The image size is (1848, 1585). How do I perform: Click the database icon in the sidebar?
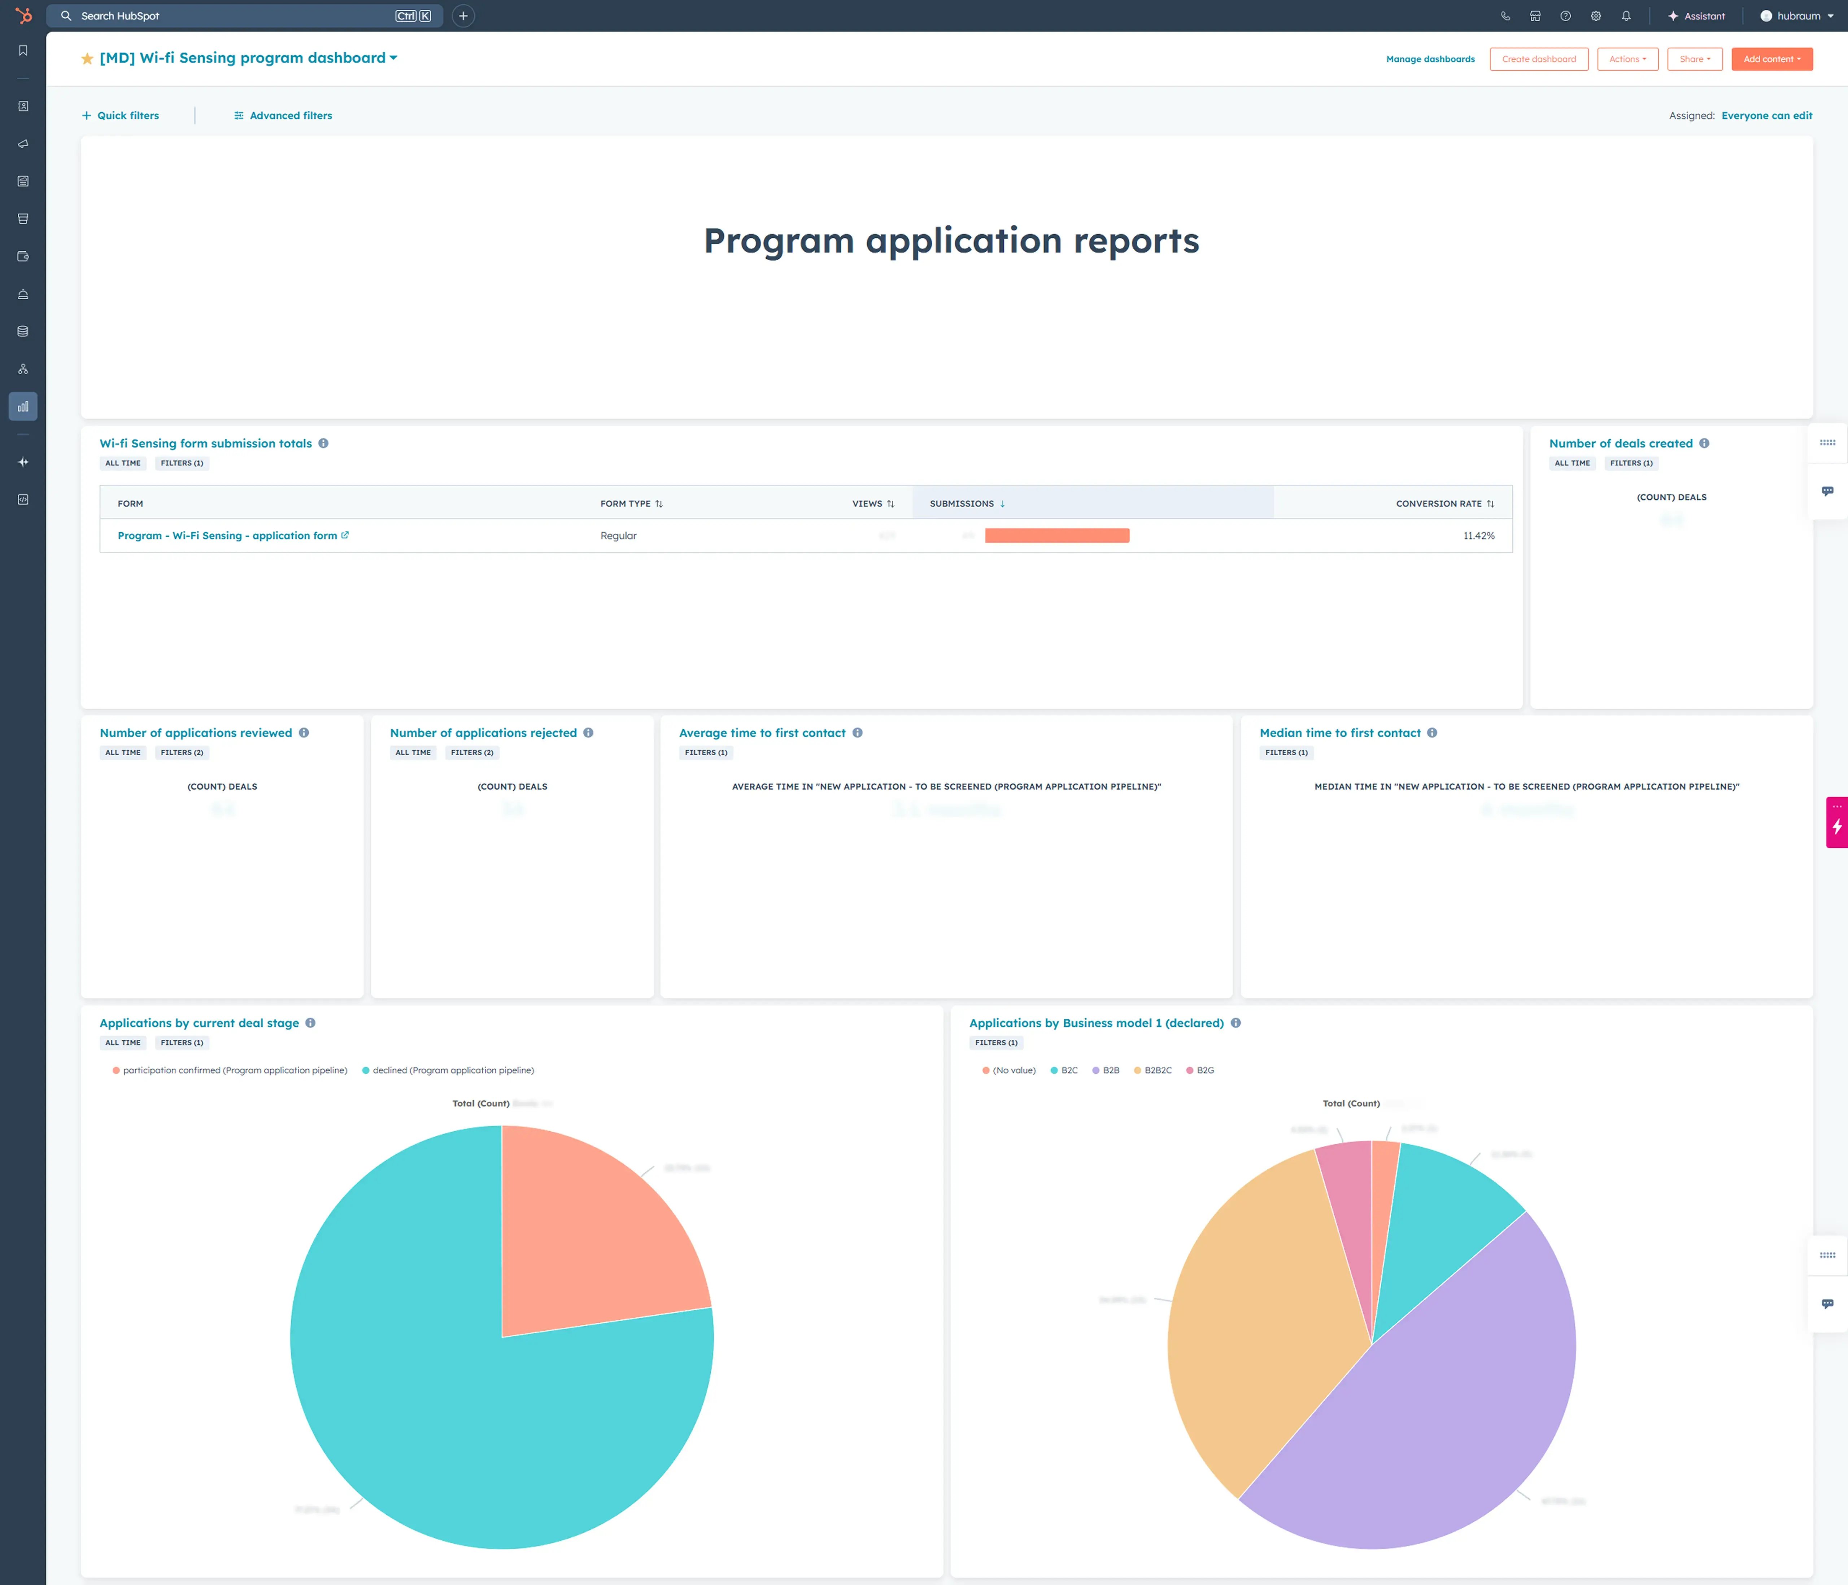click(x=22, y=331)
